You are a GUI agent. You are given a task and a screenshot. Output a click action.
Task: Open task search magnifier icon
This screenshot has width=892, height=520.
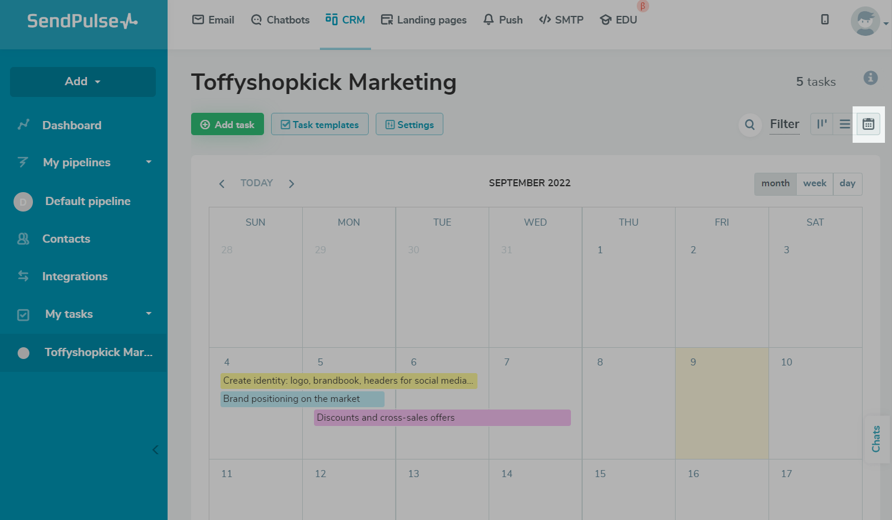(x=750, y=125)
